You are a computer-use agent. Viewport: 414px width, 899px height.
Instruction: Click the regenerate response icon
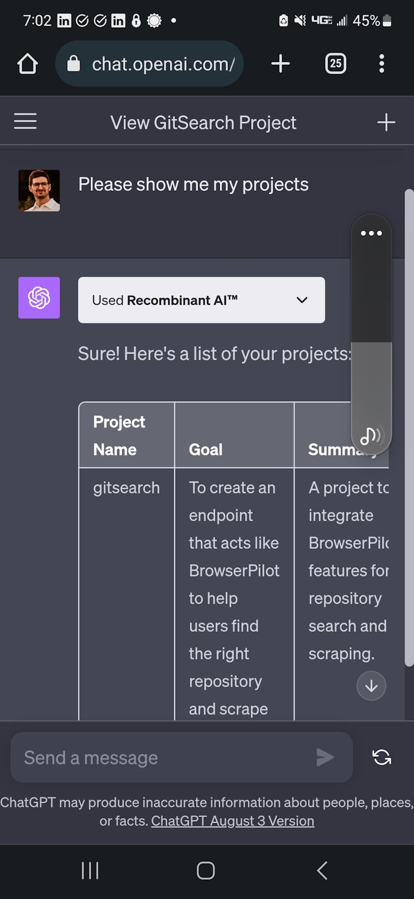[381, 757]
